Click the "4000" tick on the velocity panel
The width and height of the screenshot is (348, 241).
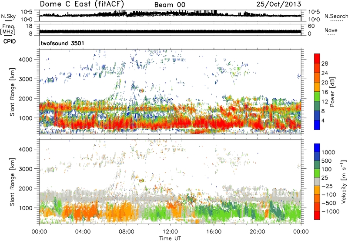[x=26, y=149]
